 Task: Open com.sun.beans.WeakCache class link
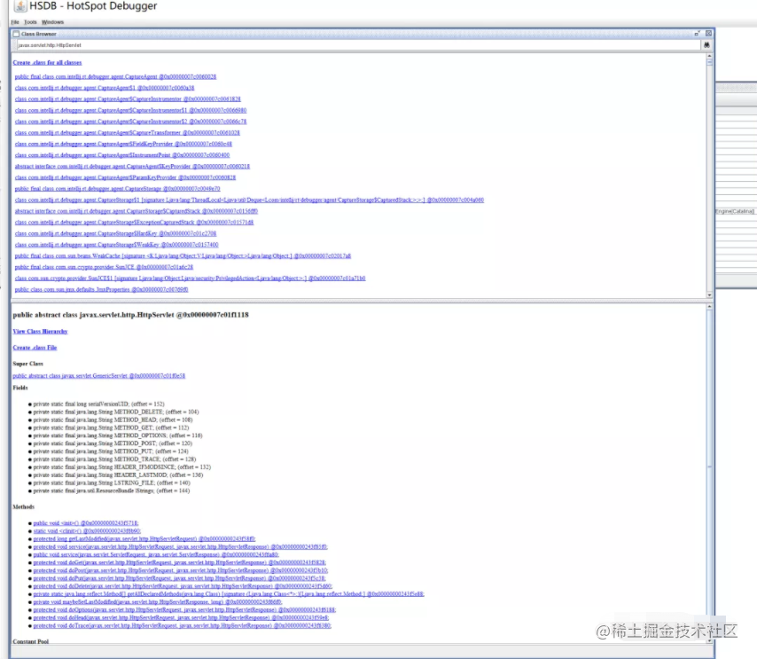click(x=183, y=255)
